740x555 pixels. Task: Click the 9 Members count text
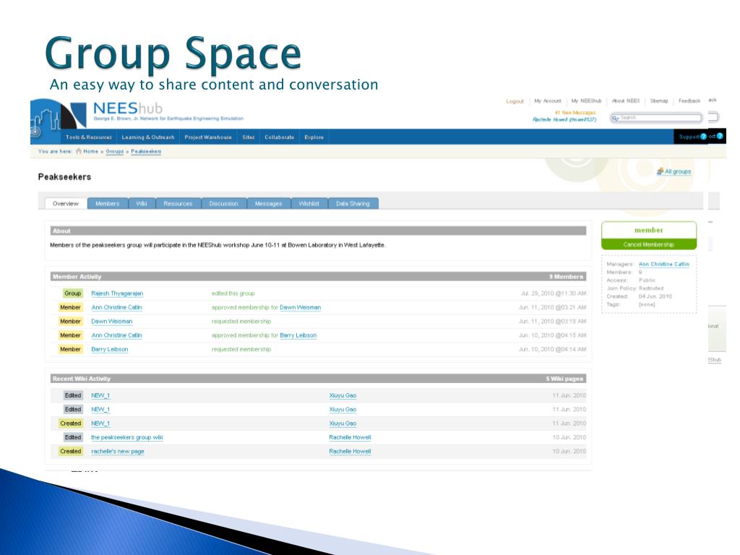point(567,277)
